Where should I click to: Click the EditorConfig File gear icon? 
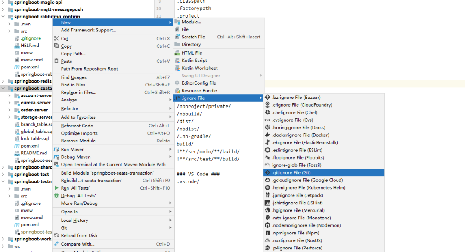point(177,83)
